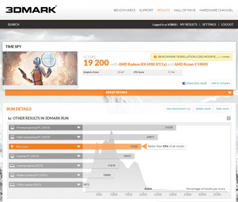Click the AMD Radeon RX 6900 XT link
The width and height of the screenshot is (238, 202).
pyautogui.click(x=142, y=64)
